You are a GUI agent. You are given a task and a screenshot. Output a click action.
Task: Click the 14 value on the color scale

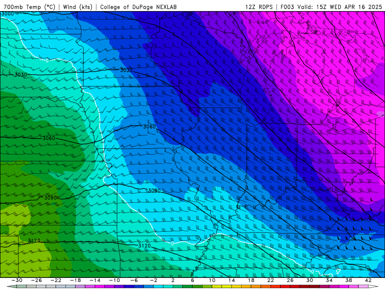[231, 280]
